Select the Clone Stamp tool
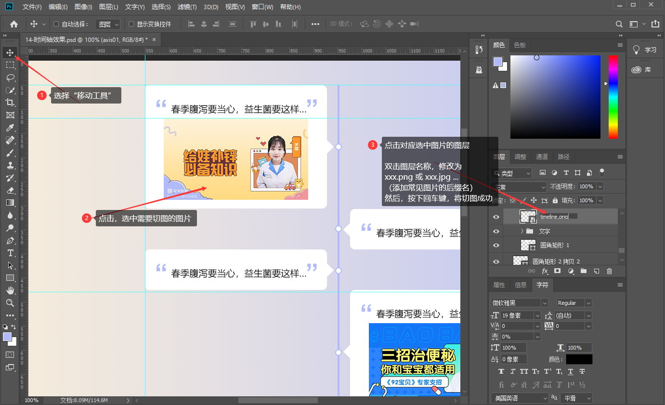 point(10,165)
